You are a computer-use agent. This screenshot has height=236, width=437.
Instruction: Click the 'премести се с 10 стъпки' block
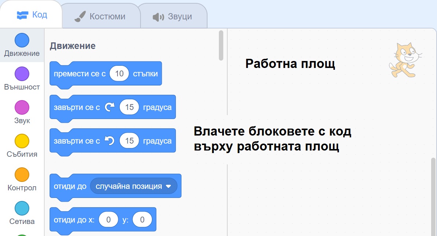[106, 75]
